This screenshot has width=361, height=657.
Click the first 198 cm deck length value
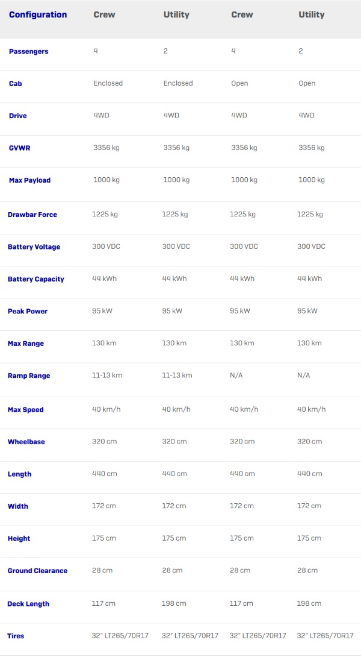[174, 603]
